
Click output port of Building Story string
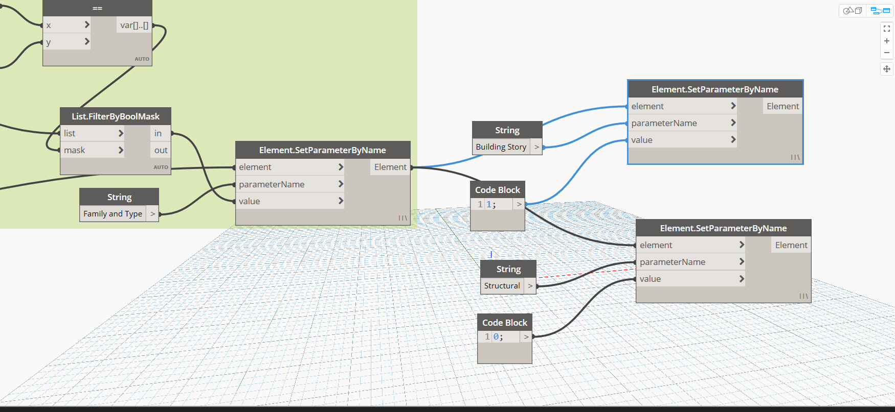(536, 147)
